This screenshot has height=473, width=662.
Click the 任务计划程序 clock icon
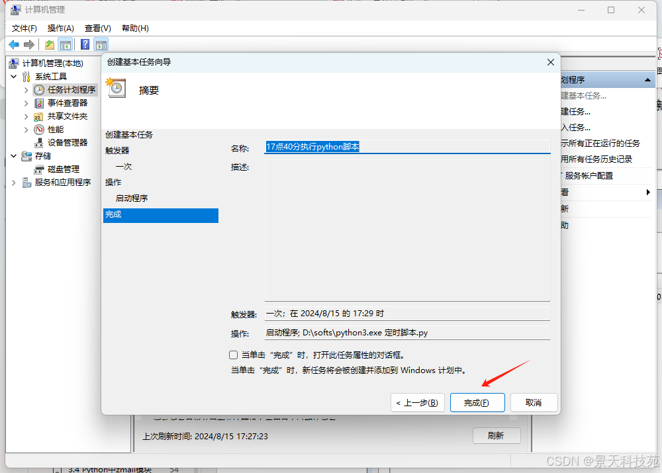coord(39,90)
